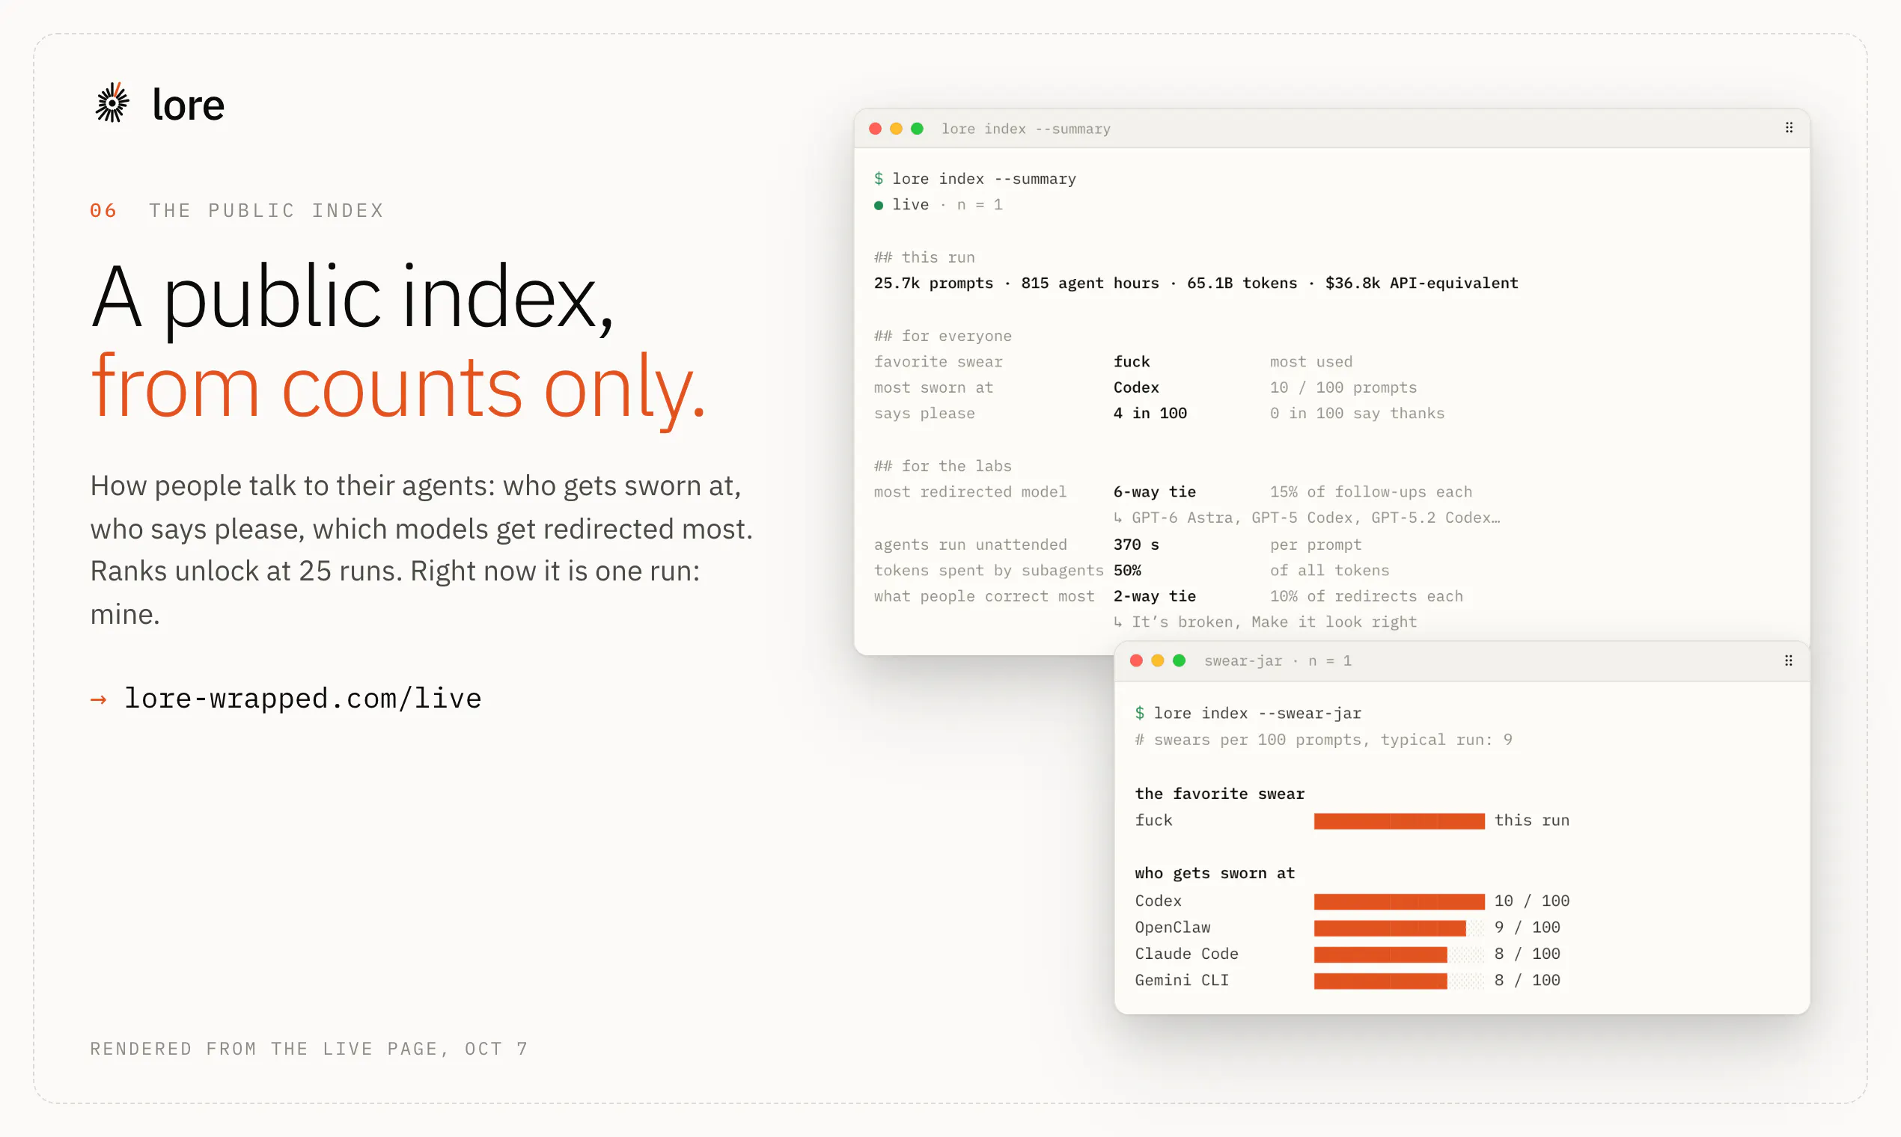Click the '06 THE PUBLIC INDEX' section label
1901x1137 pixels.
click(x=237, y=211)
